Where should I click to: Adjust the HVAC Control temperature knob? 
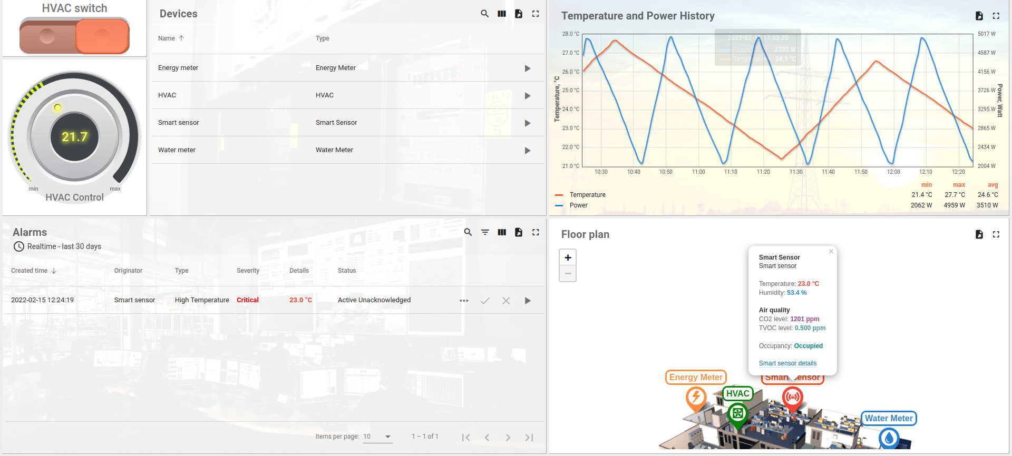tap(74, 136)
